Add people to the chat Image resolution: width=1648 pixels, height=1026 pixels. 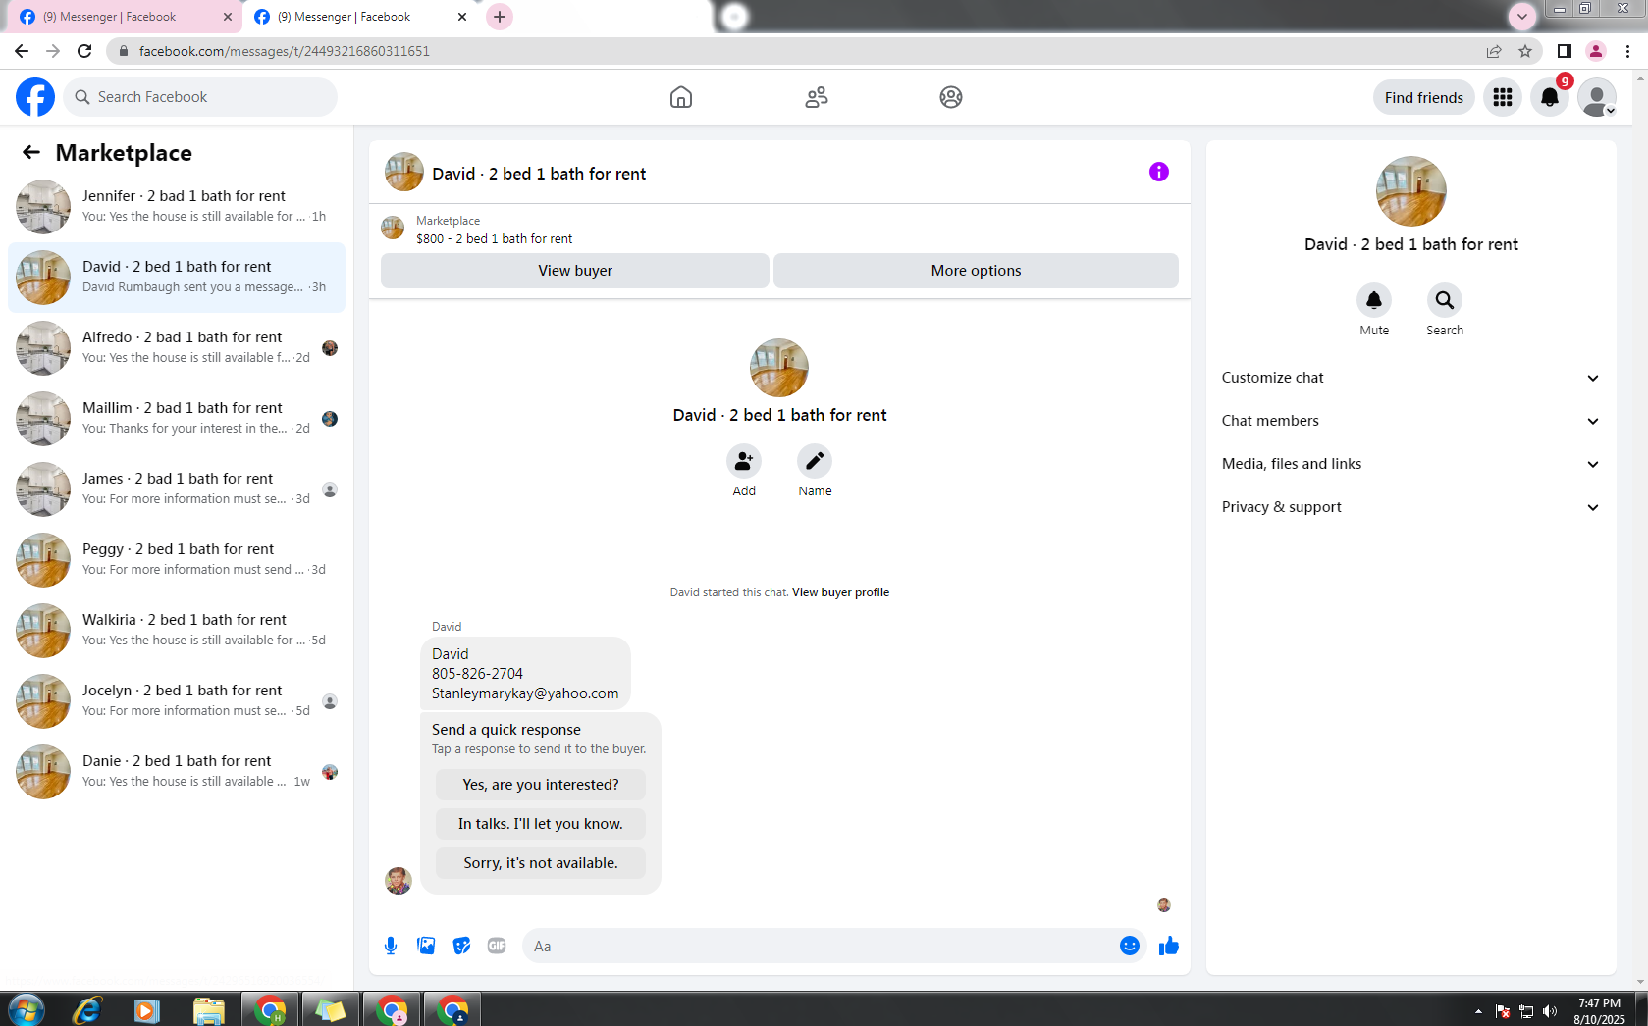click(x=744, y=461)
